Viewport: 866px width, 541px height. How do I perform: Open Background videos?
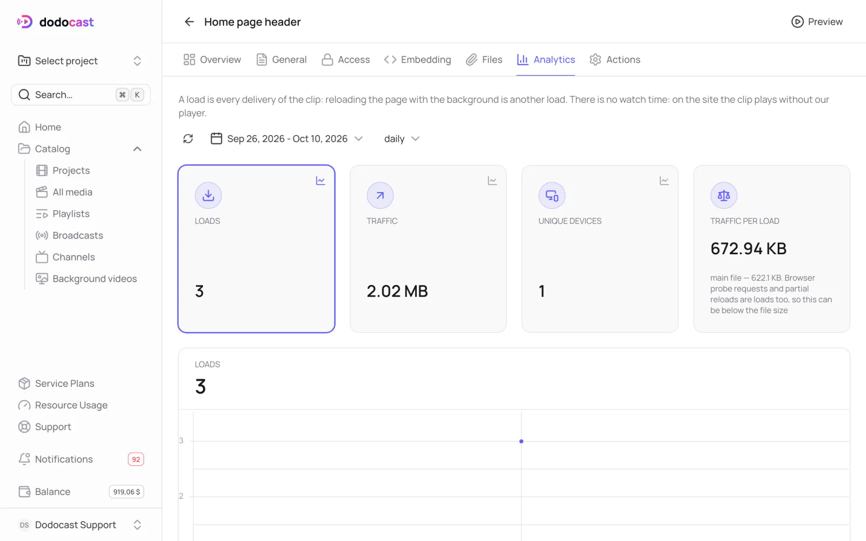coord(90,279)
